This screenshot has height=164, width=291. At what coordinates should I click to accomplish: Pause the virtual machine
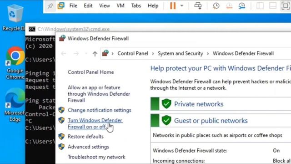click(x=173, y=6)
